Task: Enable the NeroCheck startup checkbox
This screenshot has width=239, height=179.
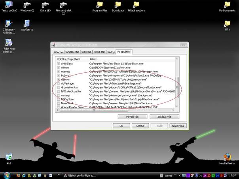Action: pos(59,103)
